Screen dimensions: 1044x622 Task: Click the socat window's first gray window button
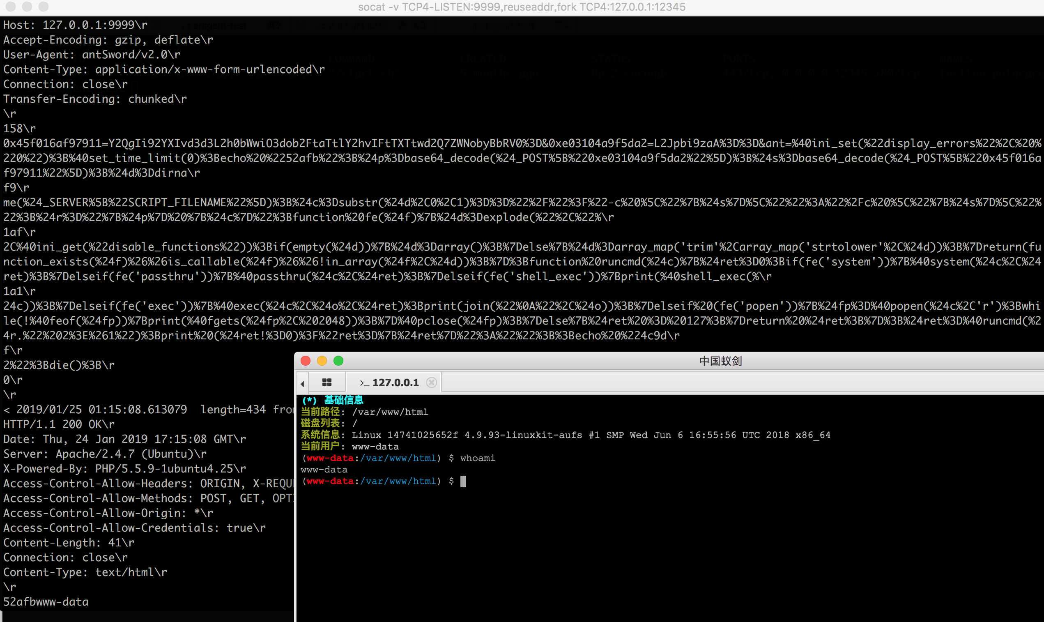tap(11, 6)
